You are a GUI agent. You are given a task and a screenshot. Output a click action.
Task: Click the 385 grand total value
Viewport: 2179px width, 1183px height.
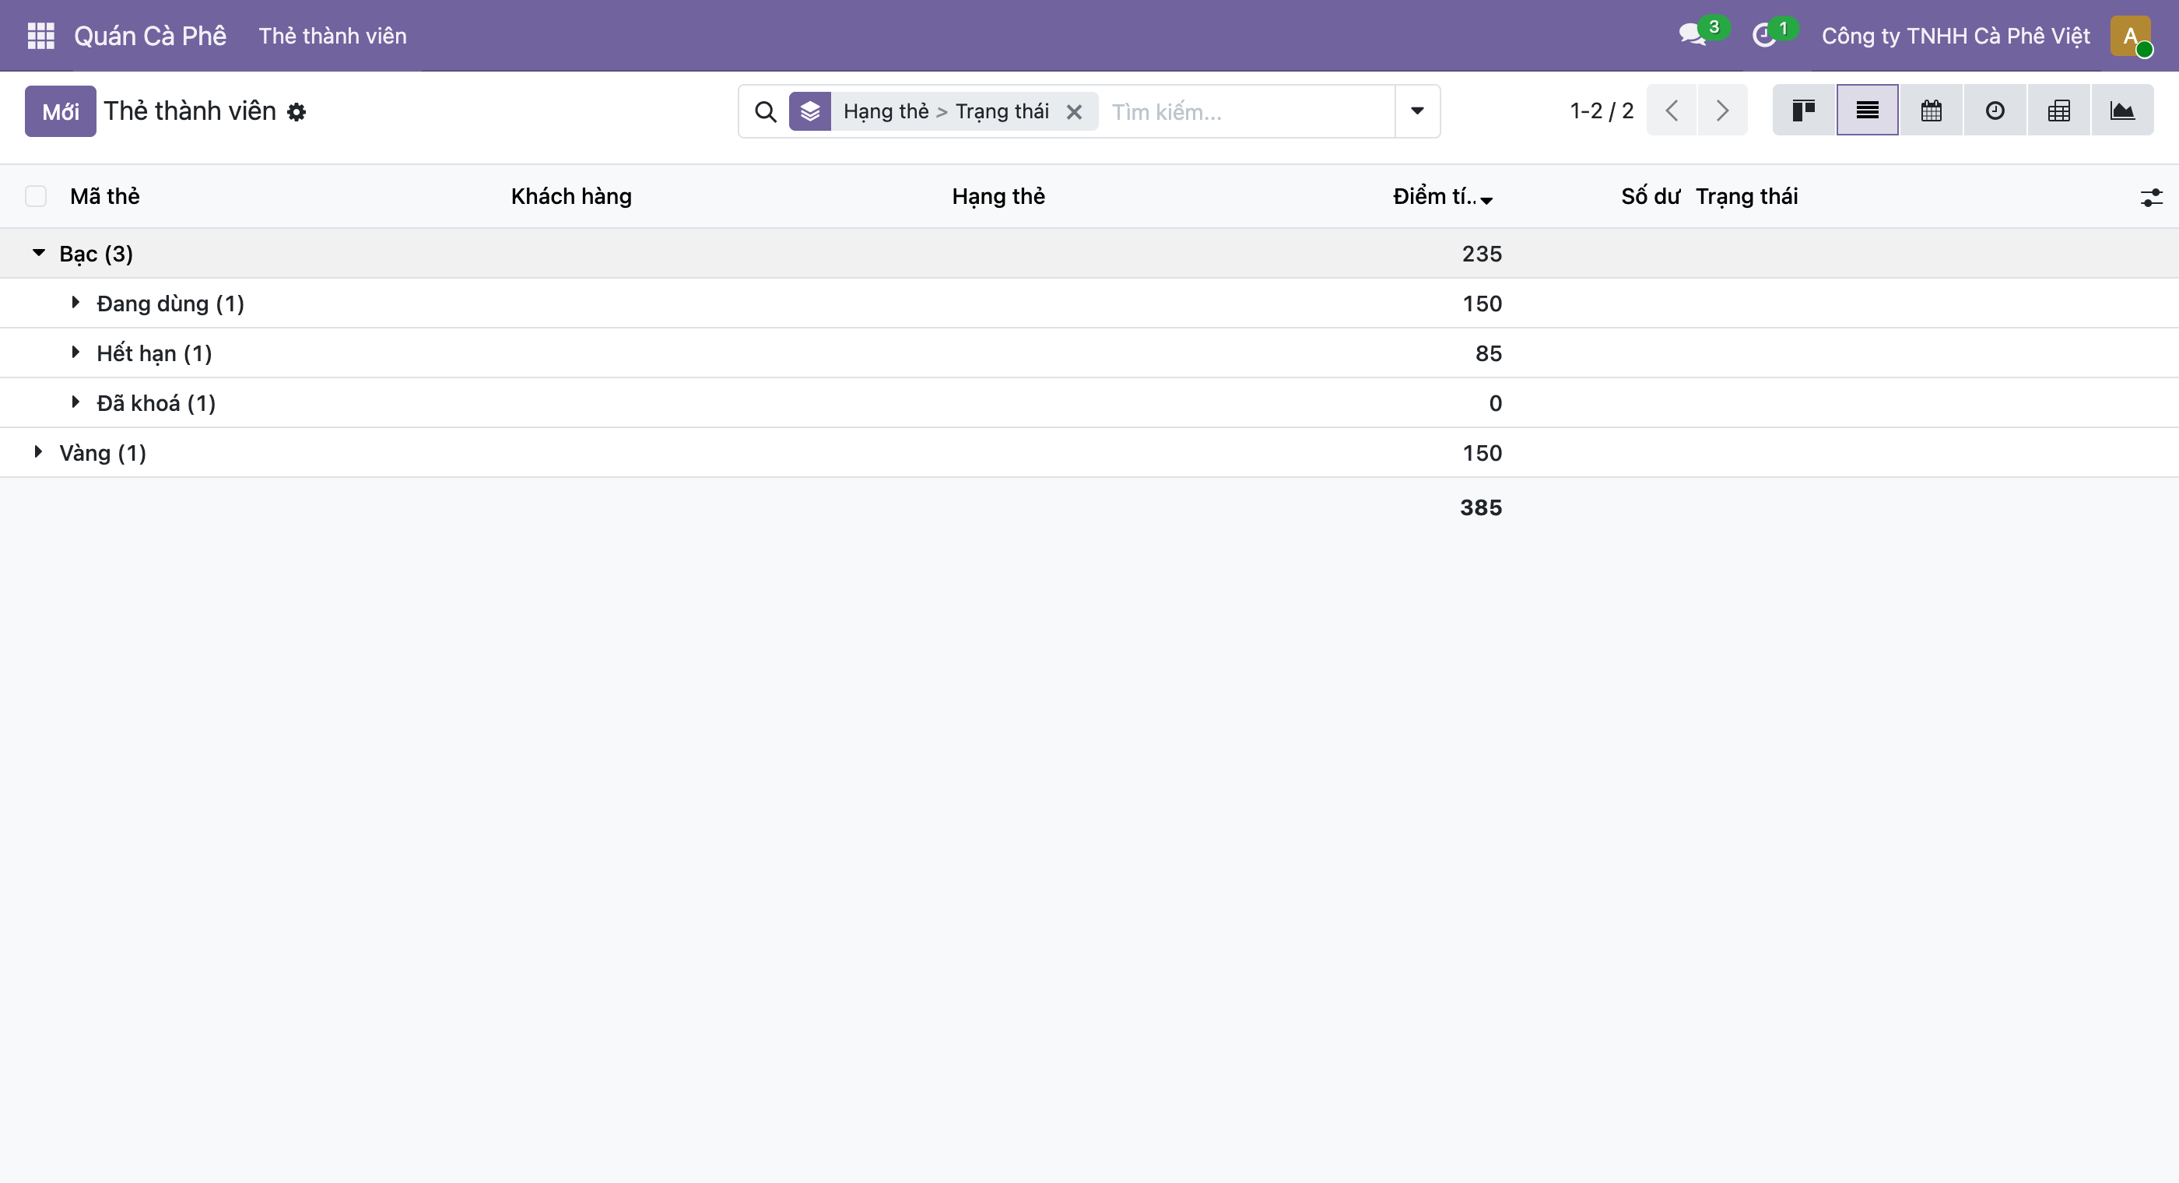click(x=1481, y=507)
